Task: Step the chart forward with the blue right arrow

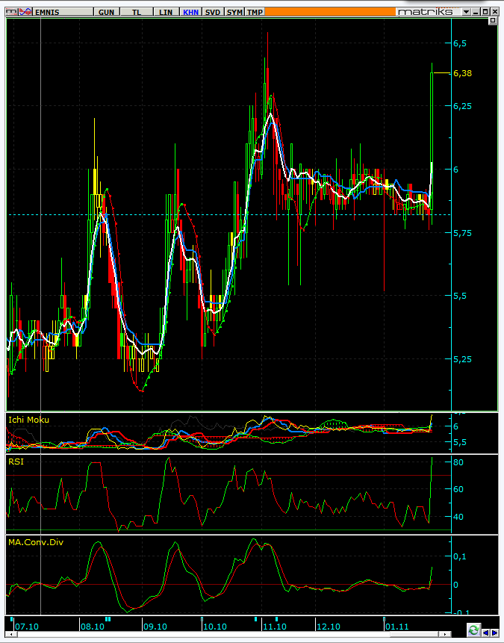Action: tap(494, 633)
